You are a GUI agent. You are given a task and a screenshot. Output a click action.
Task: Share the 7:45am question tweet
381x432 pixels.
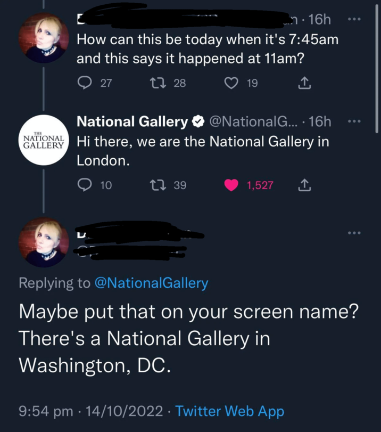pos(303,83)
